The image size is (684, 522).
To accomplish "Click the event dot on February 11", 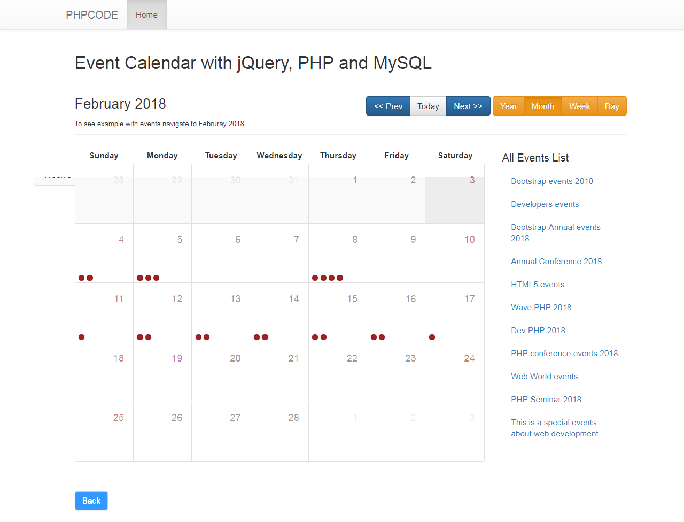I will (x=82, y=337).
